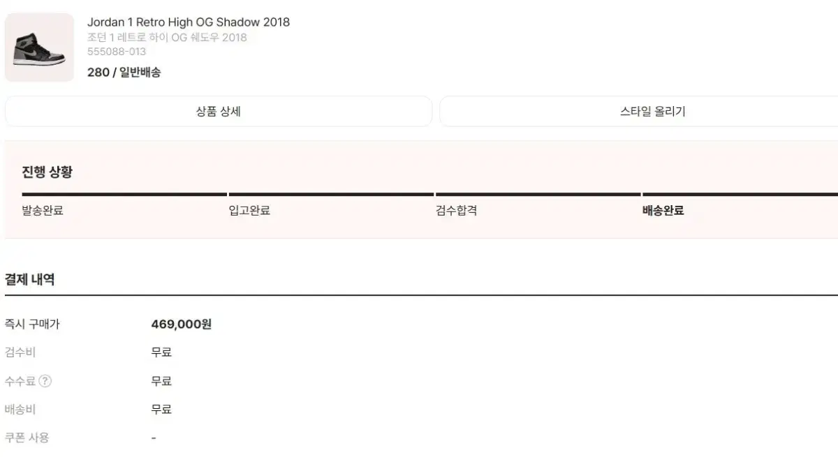Click the 진행 상황 section heading
The image size is (838, 457).
[x=47, y=172]
